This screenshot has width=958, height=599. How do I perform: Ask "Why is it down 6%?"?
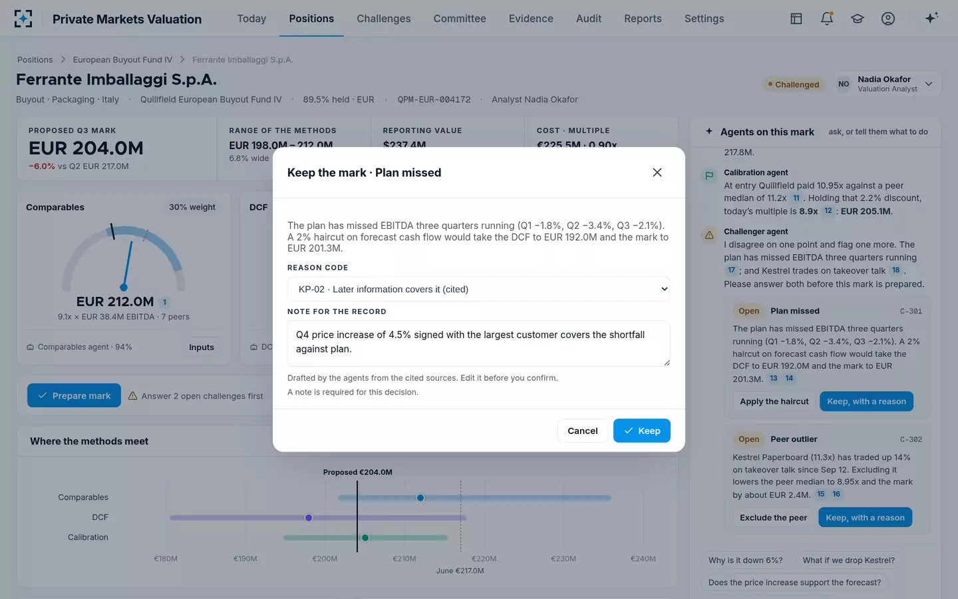(746, 560)
